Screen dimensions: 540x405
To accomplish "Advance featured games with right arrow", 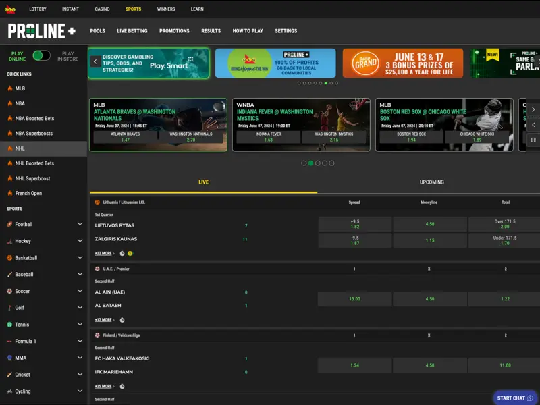I will click(x=533, y=109).
